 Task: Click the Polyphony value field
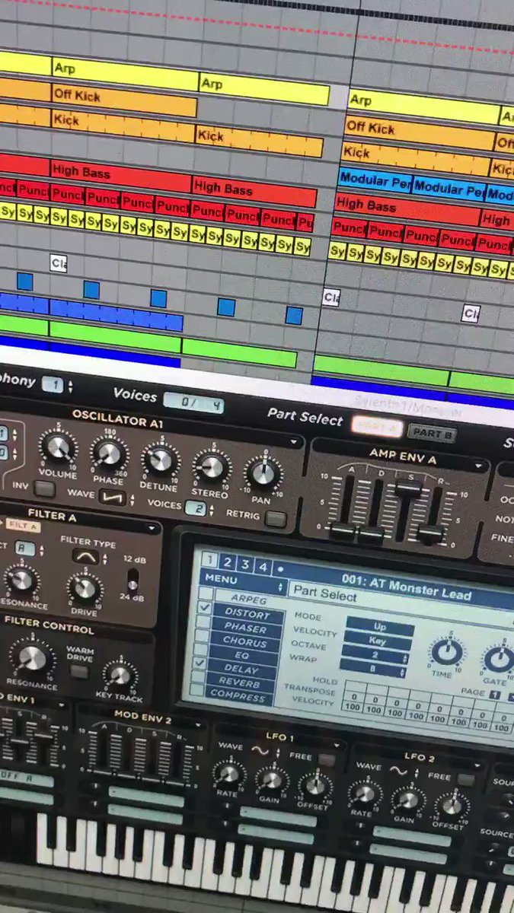[x=54, y=385]
